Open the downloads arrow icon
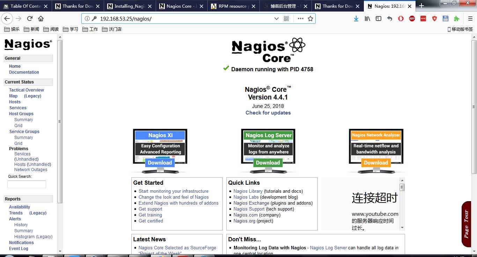This screenshot has width=477, height=257. tap(356, 19)
